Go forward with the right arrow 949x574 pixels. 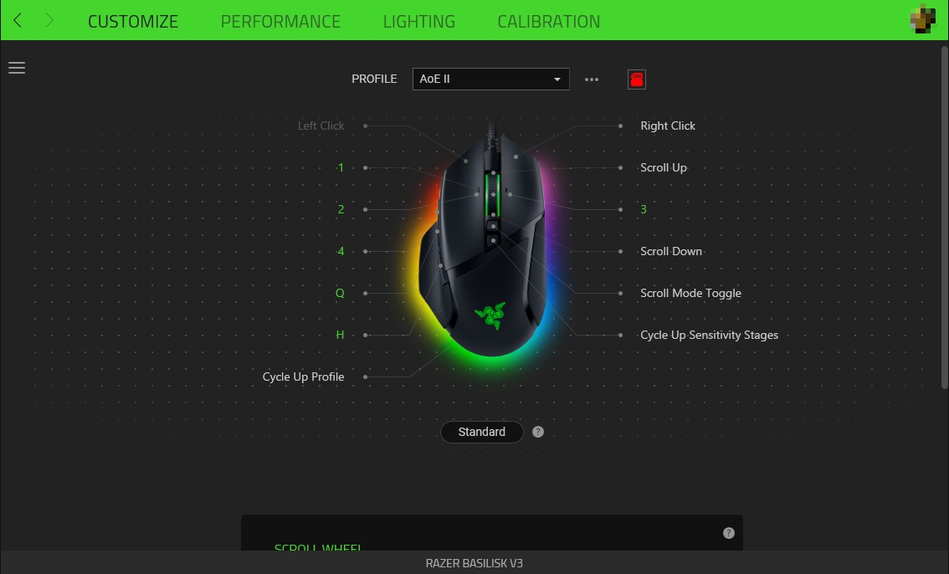49,21
